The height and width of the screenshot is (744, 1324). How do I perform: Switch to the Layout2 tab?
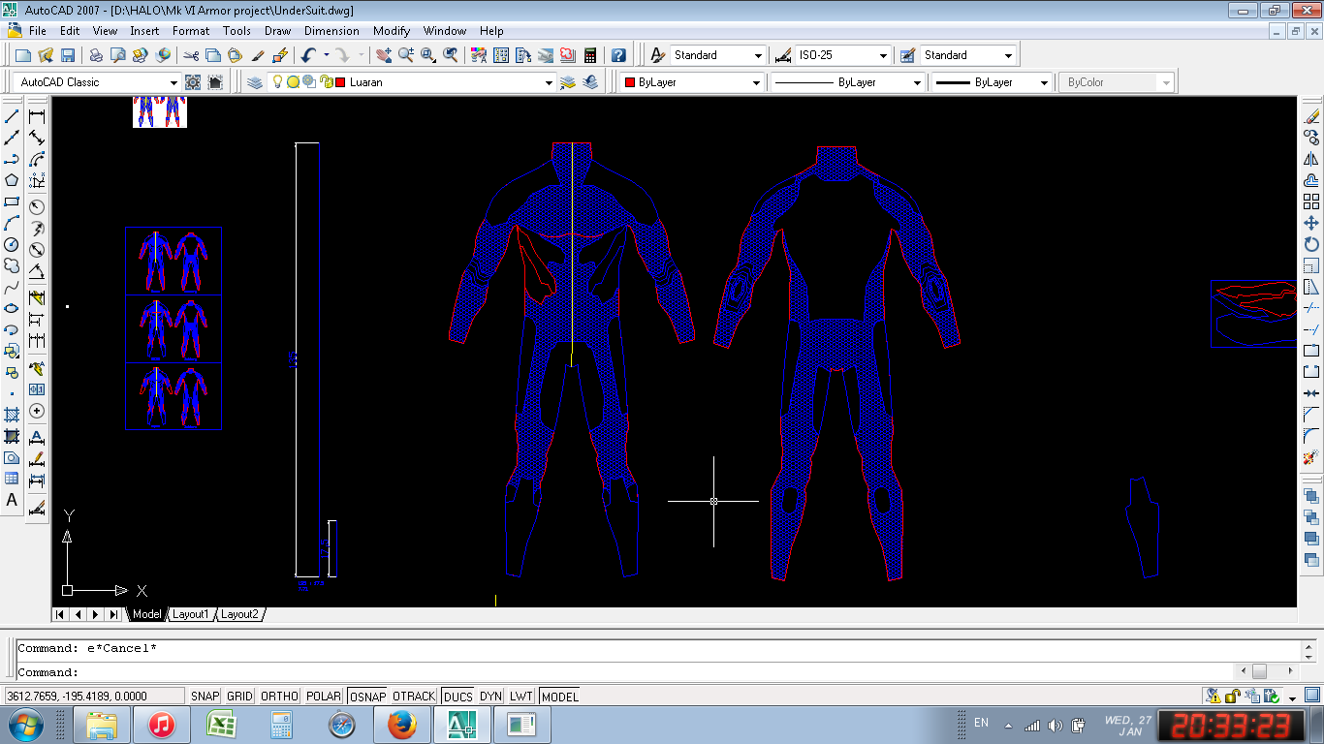tap(239, 614)
